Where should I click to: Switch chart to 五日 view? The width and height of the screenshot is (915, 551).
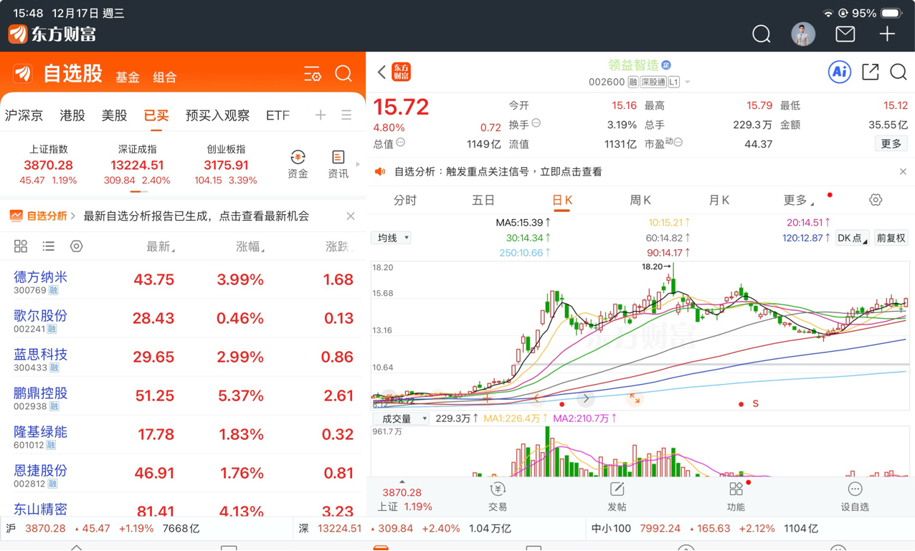[483, 200]
